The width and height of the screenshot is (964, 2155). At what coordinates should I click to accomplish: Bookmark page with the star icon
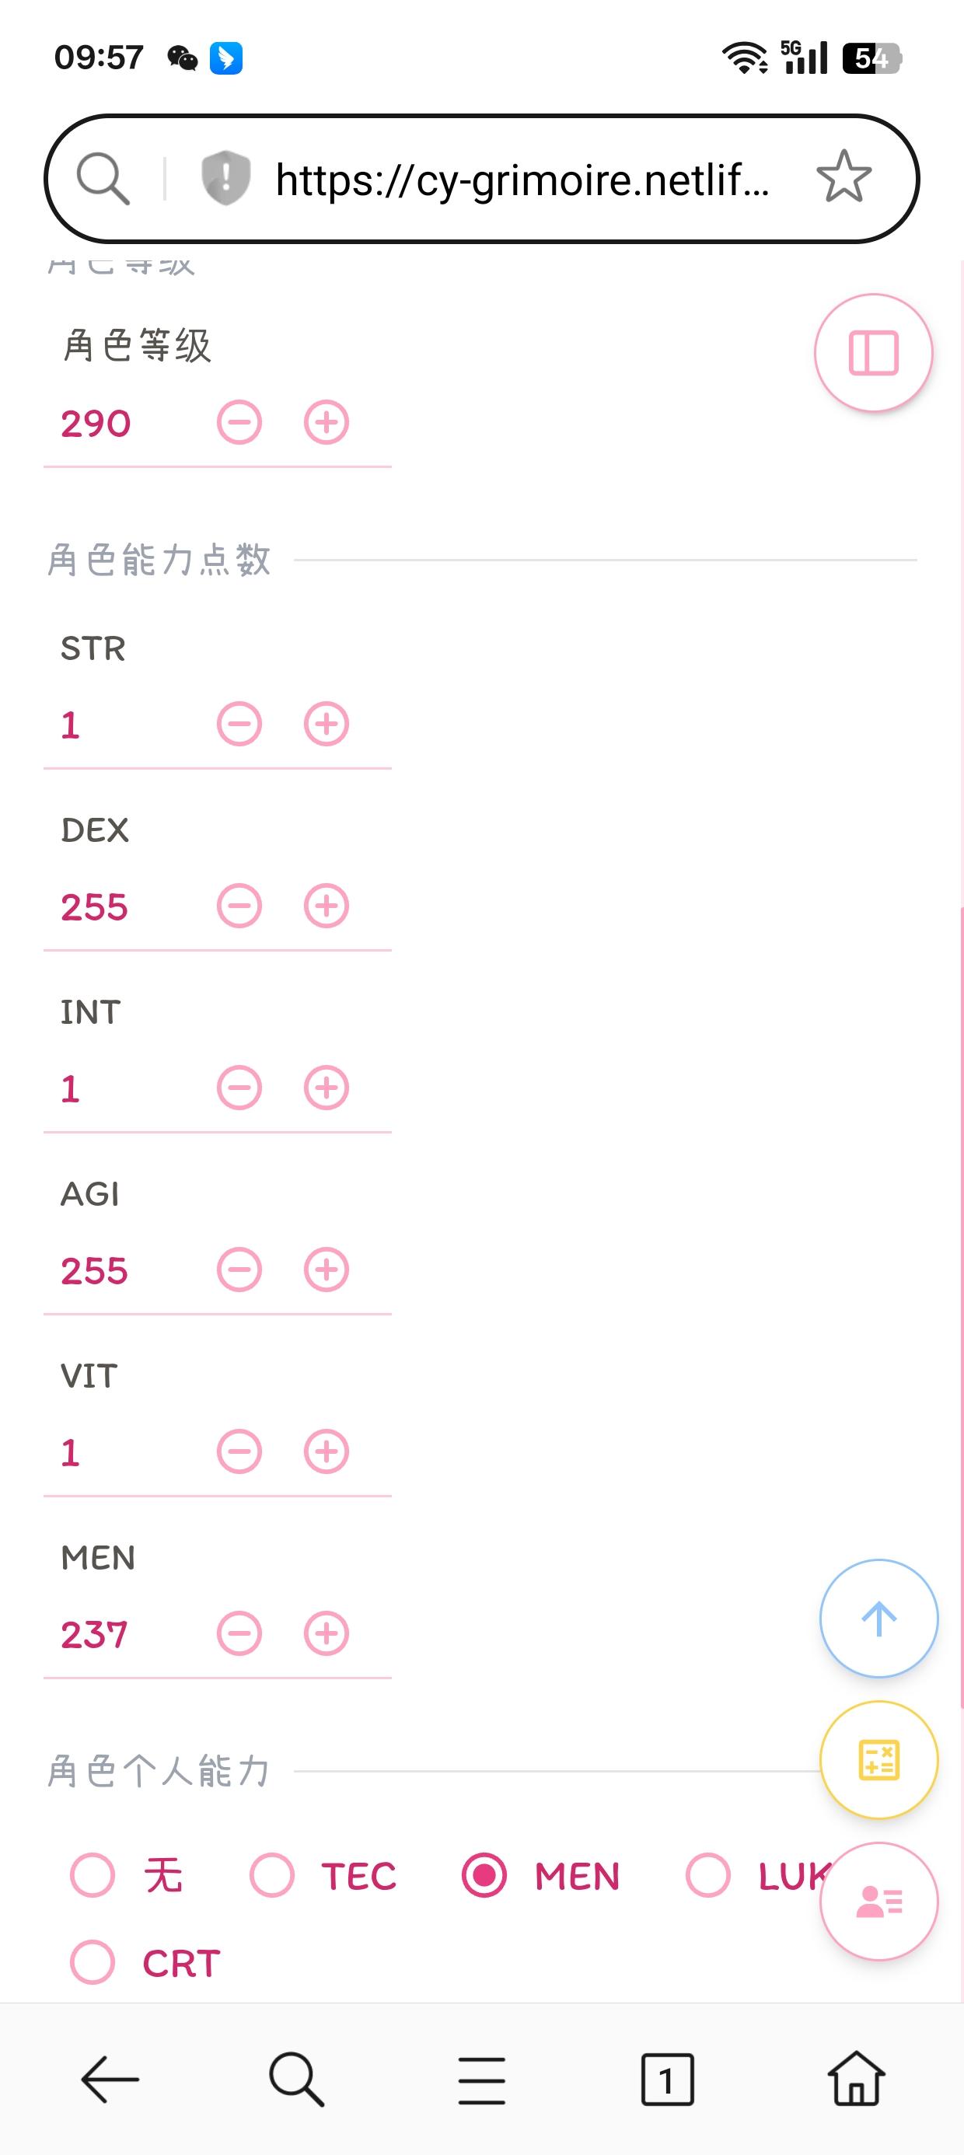tap(843, 177)
